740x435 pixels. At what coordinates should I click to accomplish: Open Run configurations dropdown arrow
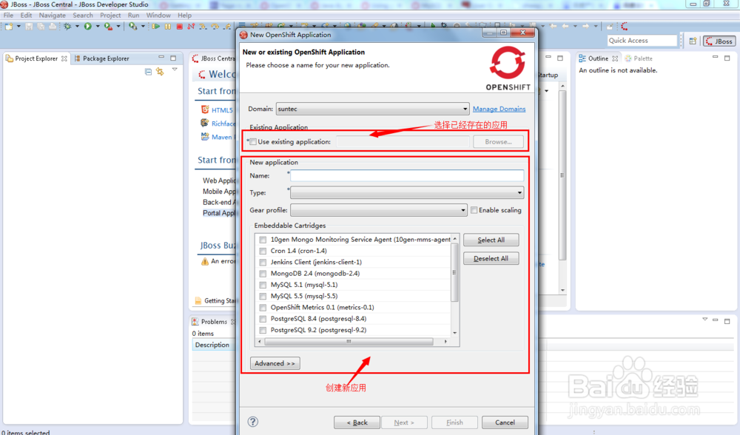click(98, 27)
